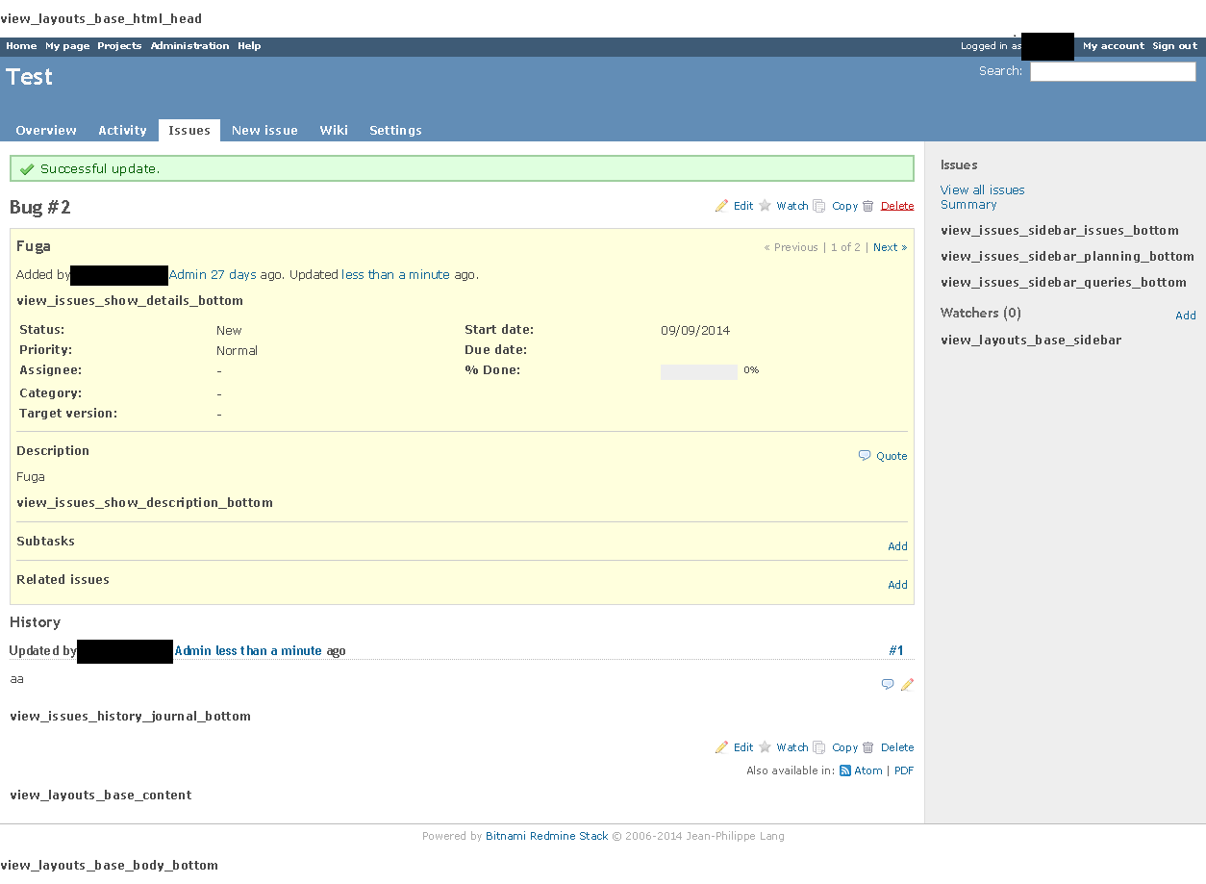Screen dimensions: 1206x884
Task: Open View all issues
Action: [982, 189]
